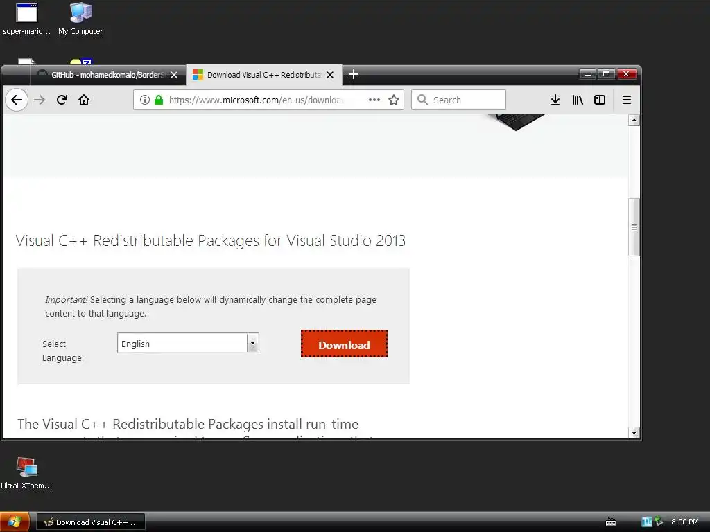This screenshot has height=532, width=710.
Task: Click the Visual C++ Redistributable Packages heading
Action: pyautogui.click(x=211, y=240)
